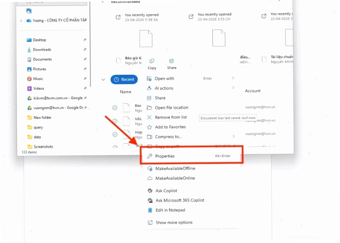The width and height of the screenshot is (340, 243).
Task: Click the Ask Copilot icon
Action: tap(150, 191)
